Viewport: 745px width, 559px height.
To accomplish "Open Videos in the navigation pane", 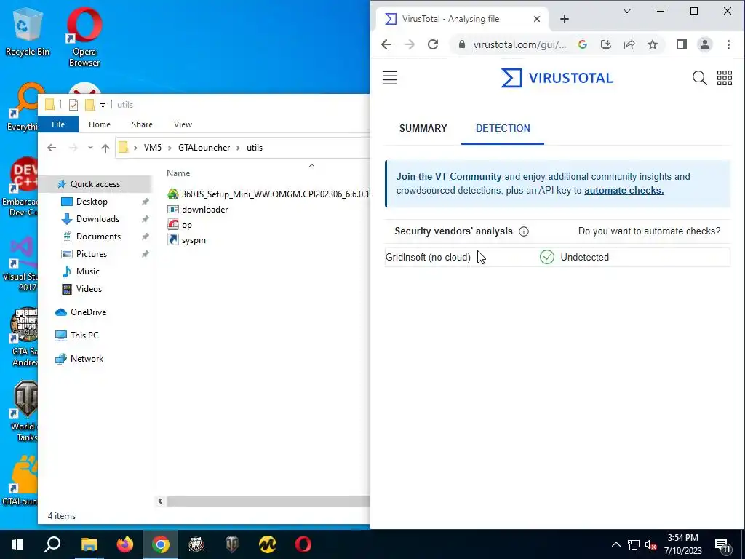I will [89, 289].
